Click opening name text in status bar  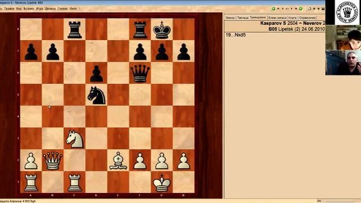(18, 201)
